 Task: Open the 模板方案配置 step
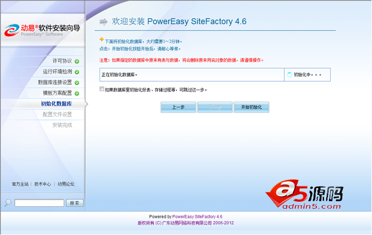pos(57,93)
